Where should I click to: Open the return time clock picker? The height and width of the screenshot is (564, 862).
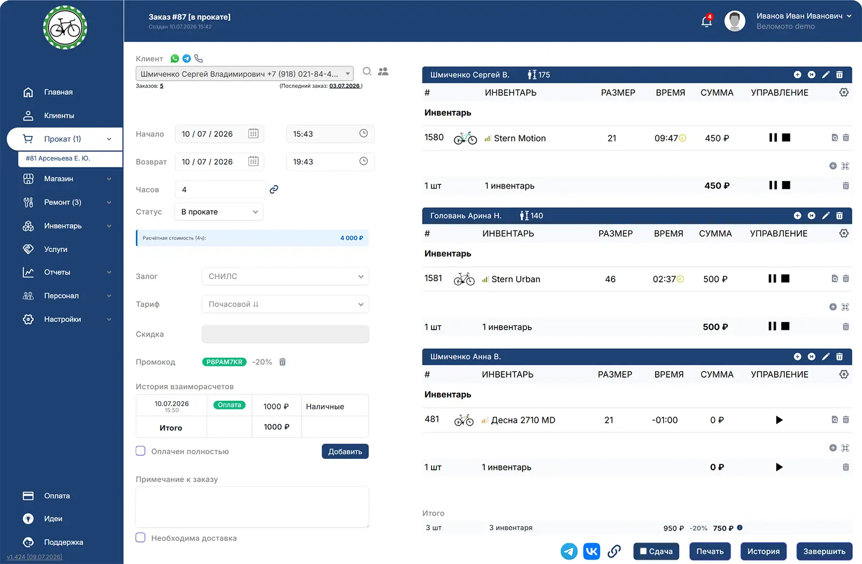pyautogui.click(x=364, y=162)
